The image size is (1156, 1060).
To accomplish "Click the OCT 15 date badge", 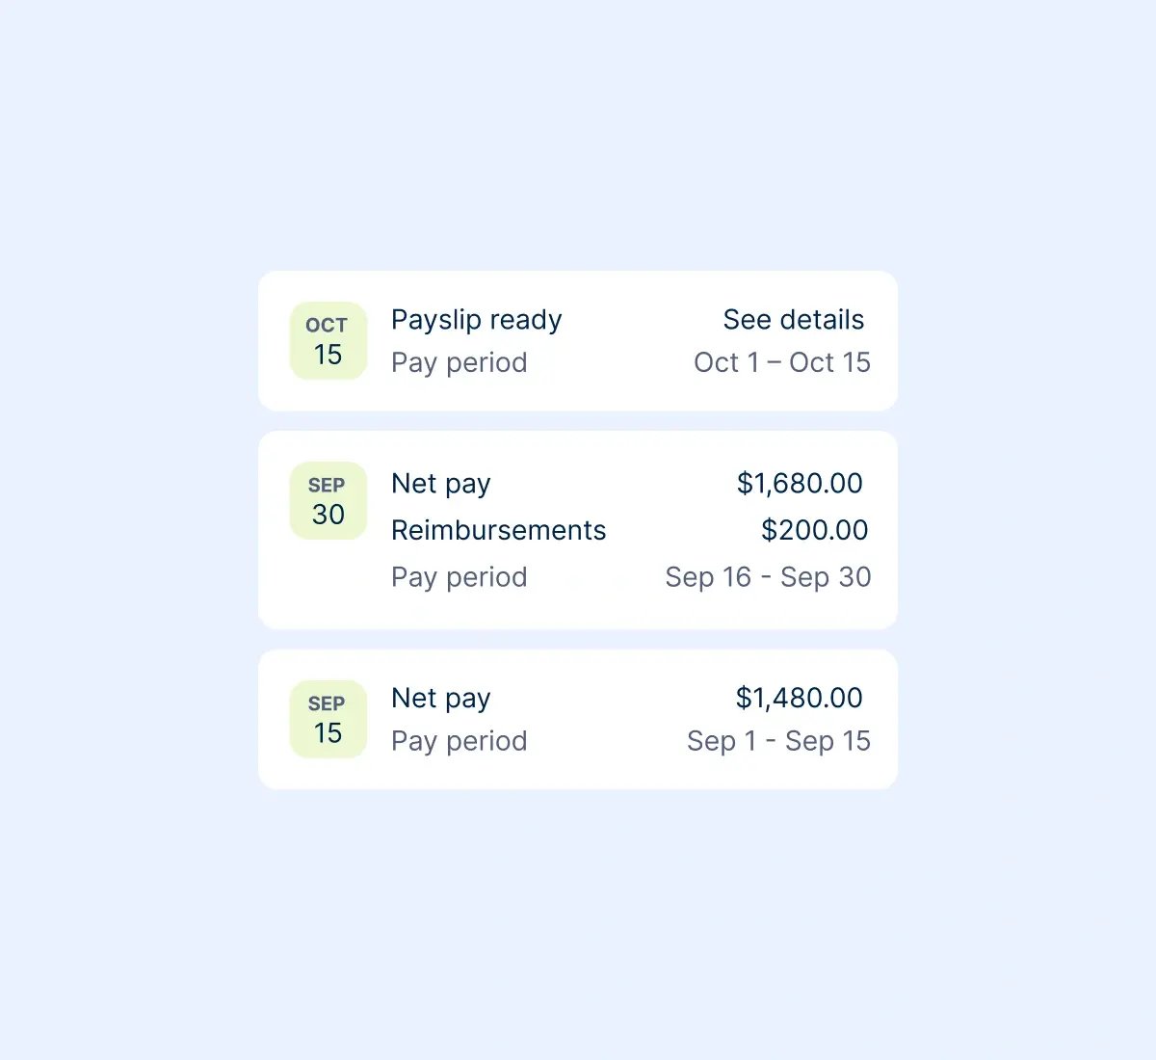I will 328,341.
